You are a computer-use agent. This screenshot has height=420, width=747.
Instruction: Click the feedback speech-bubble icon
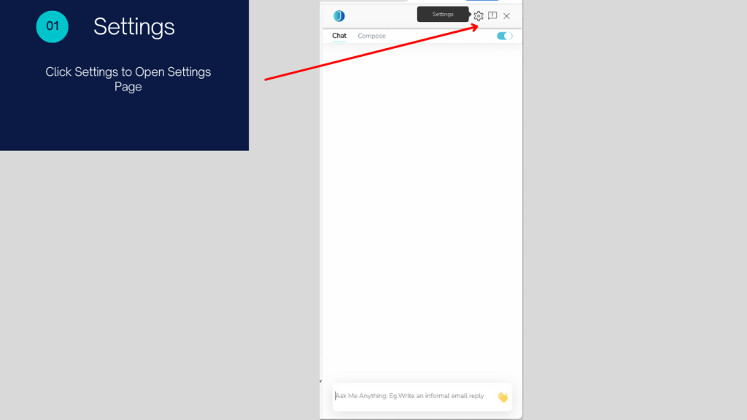pos(492,16)
